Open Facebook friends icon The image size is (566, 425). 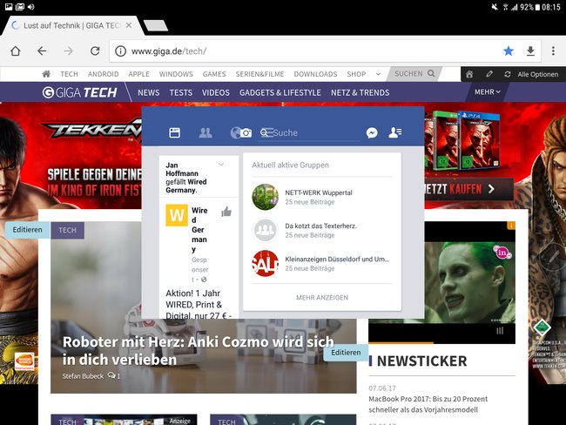click(206, 133)
